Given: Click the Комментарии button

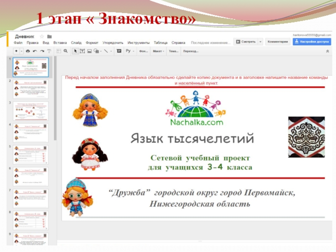Looking at the screenshot, I should click(x=278, y=42).
